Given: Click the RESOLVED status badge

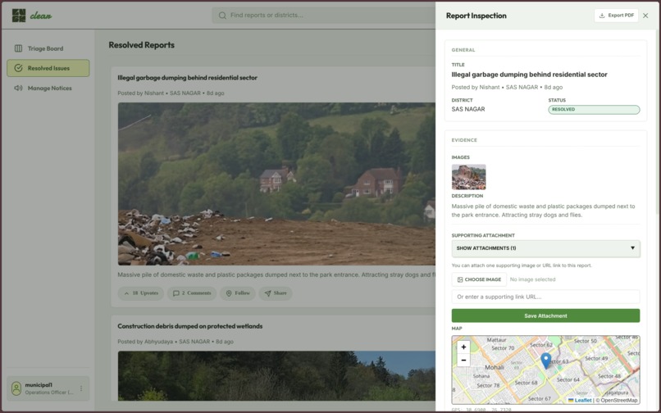Looking at the screenshot, I should coord(594,110).
